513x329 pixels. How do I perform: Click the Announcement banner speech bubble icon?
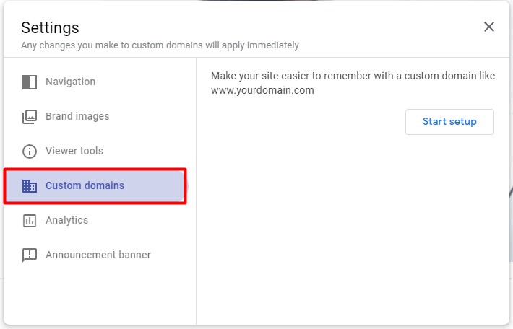click(x=30, y=255)
